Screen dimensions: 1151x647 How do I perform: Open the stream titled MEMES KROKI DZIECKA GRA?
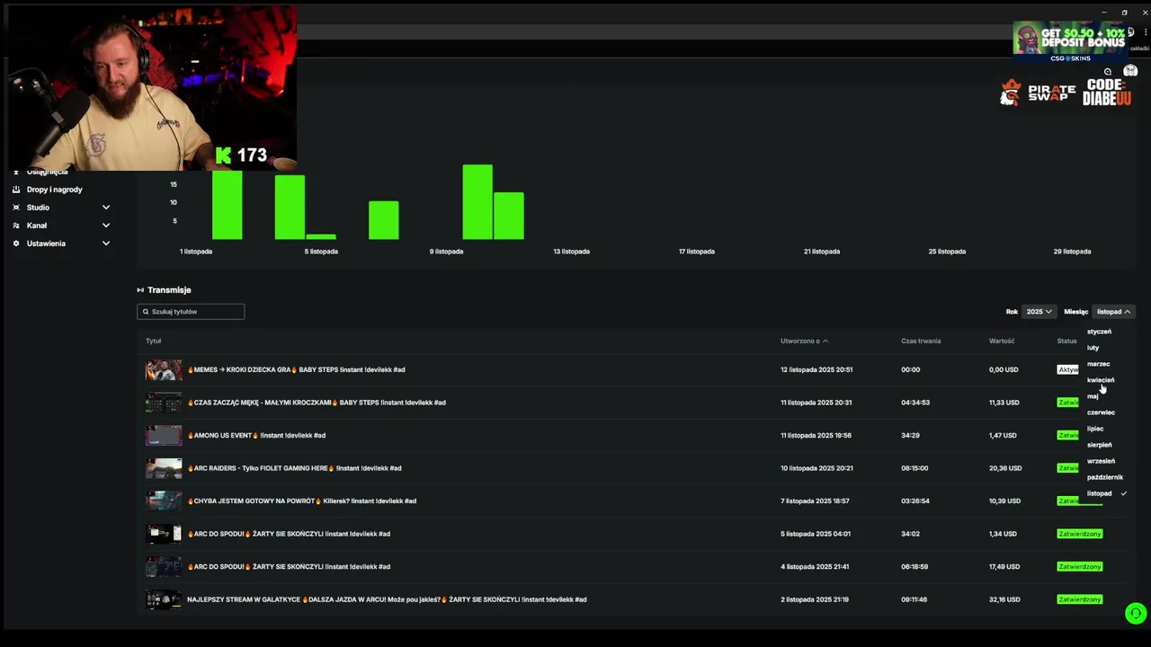(296, 369)
